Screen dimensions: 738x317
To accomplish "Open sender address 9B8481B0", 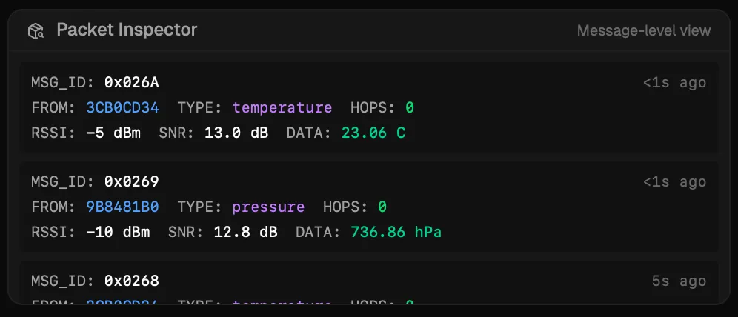I will pyautogui.click(x=122, y=207).
